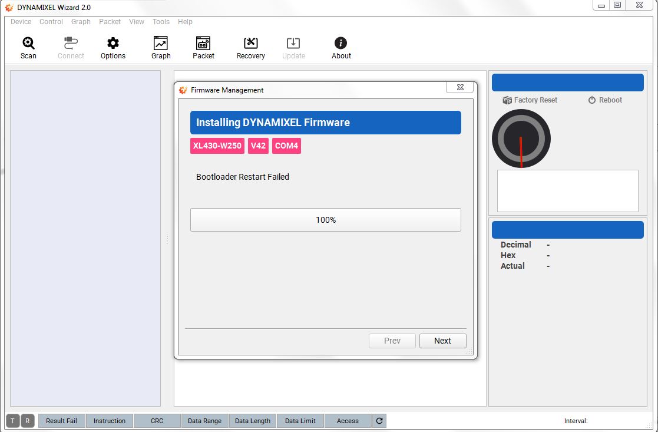Click the Installing DYNAMIXEL Firmware header
Image resolution: width=658 pixels, height=432 pixels.
tap(326, 123)
